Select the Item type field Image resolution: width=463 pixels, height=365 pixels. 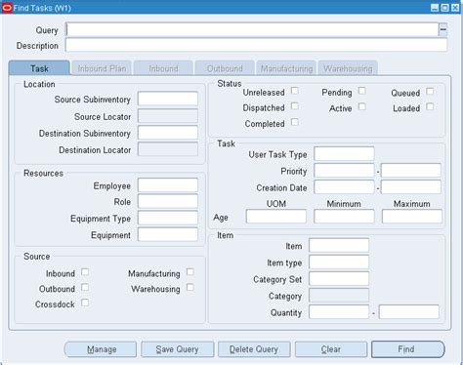tap(339, 262)
